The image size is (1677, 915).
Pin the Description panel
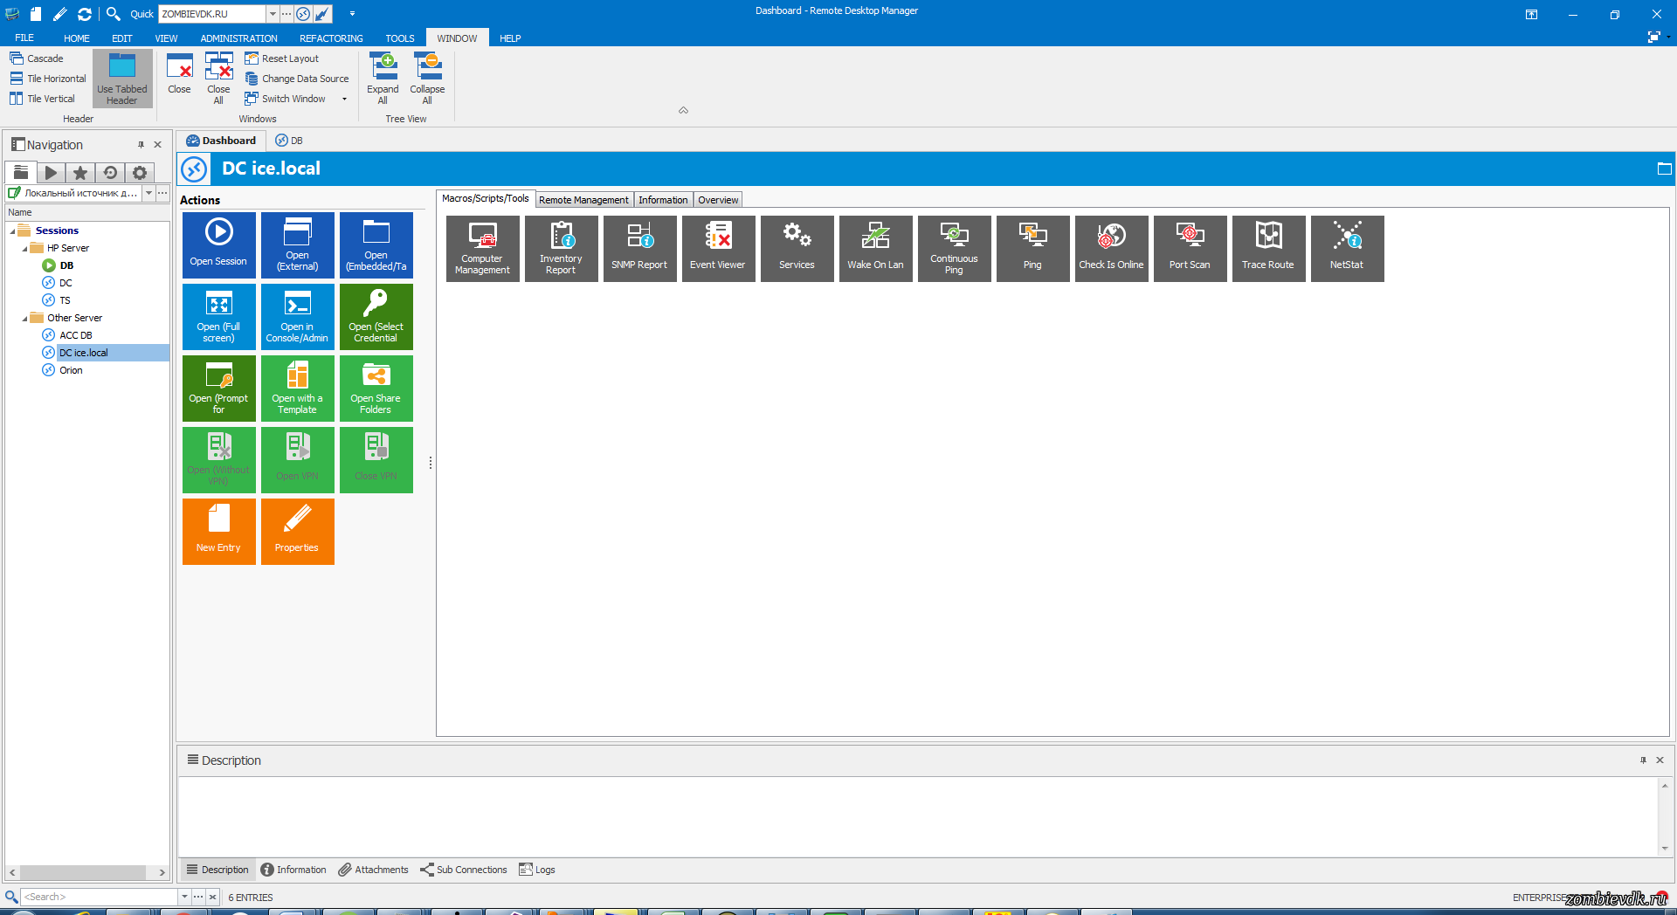click(x=1643, y=760)
